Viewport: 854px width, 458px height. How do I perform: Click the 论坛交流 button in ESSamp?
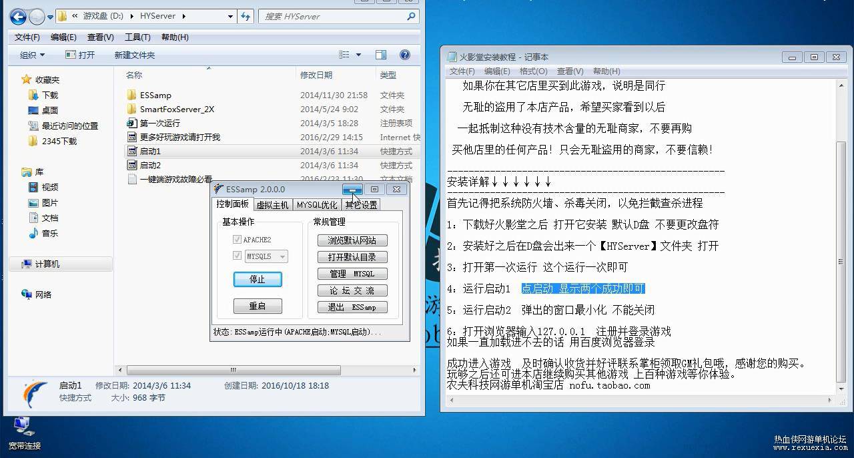[x=352, y=290]
